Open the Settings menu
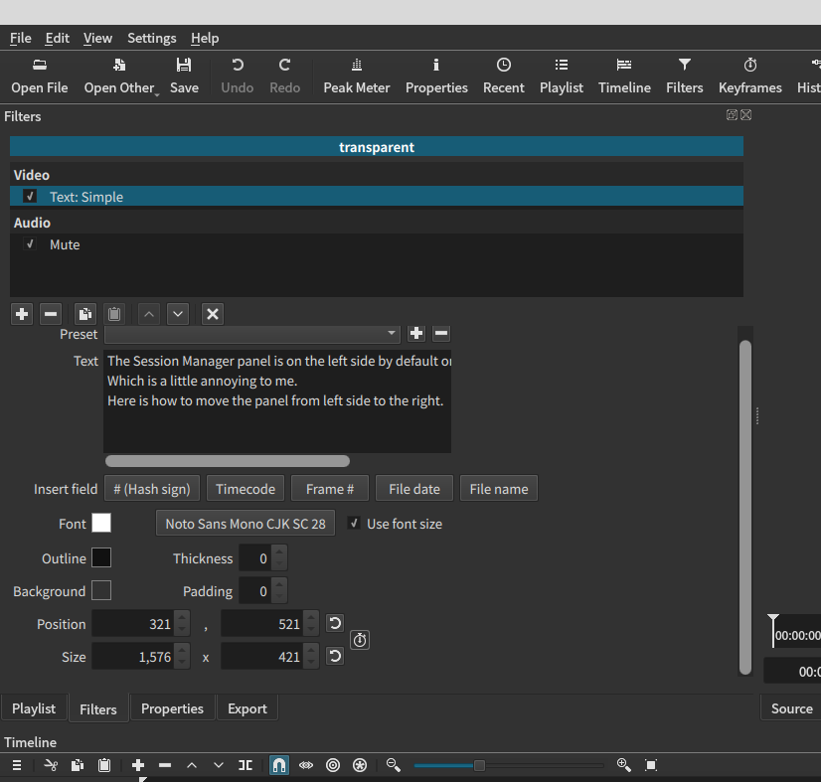The height and width of the screenshot is (782, 821). coord(151,38)
